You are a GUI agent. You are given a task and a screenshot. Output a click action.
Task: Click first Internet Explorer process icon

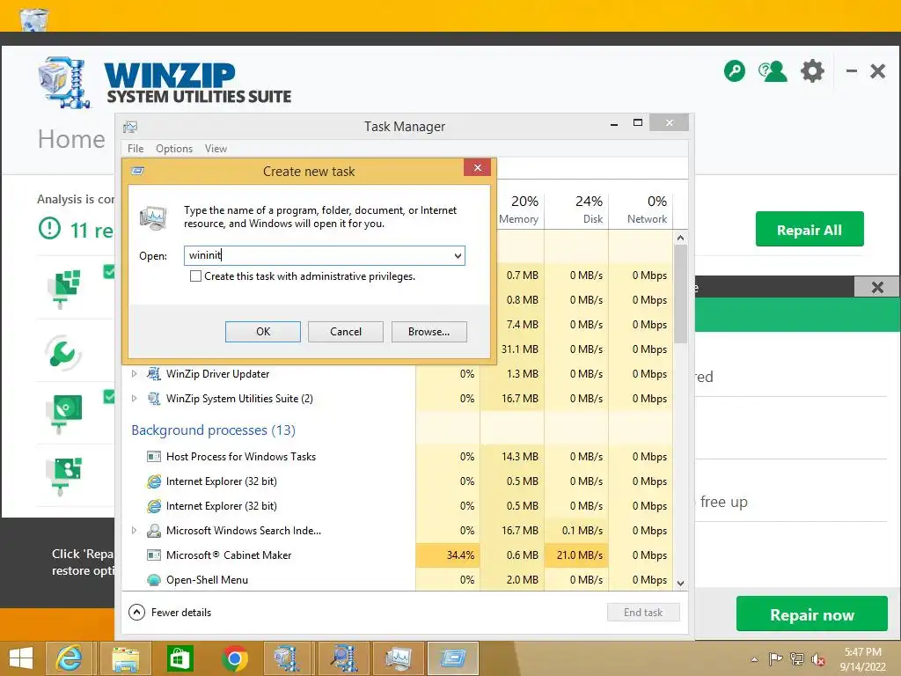pyautogui.click(x=153, y=481)
